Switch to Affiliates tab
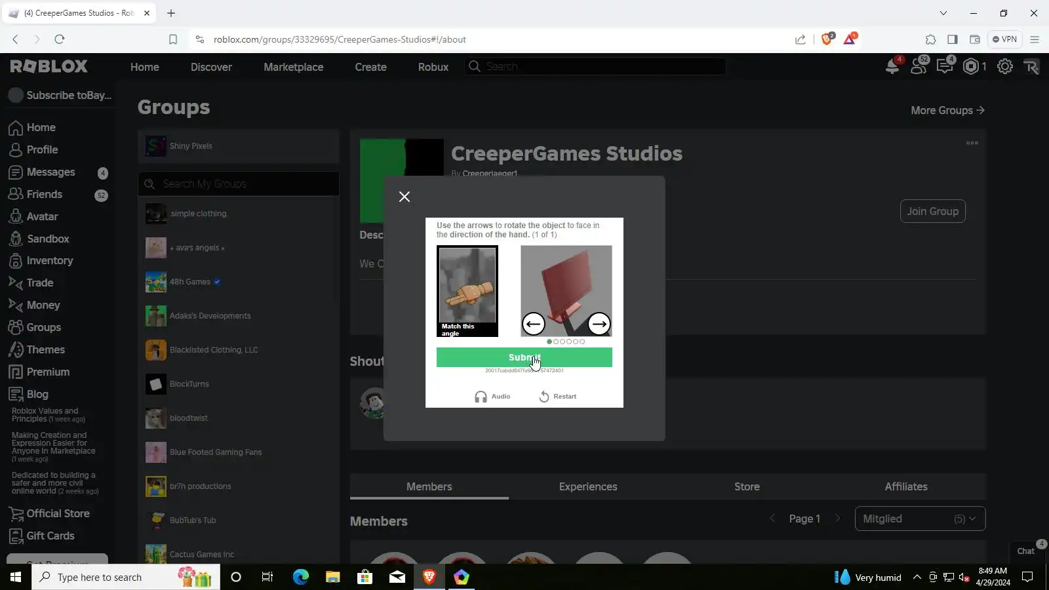 pyautogui.click(x=906, y=486)
